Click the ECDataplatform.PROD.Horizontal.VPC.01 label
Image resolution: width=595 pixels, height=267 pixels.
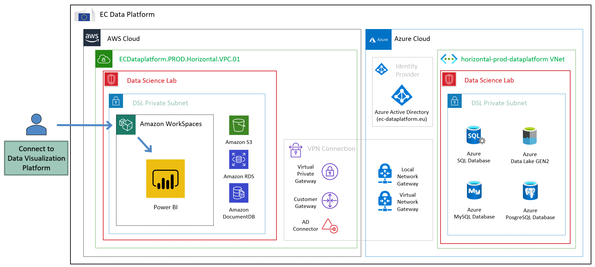point(180,59)
